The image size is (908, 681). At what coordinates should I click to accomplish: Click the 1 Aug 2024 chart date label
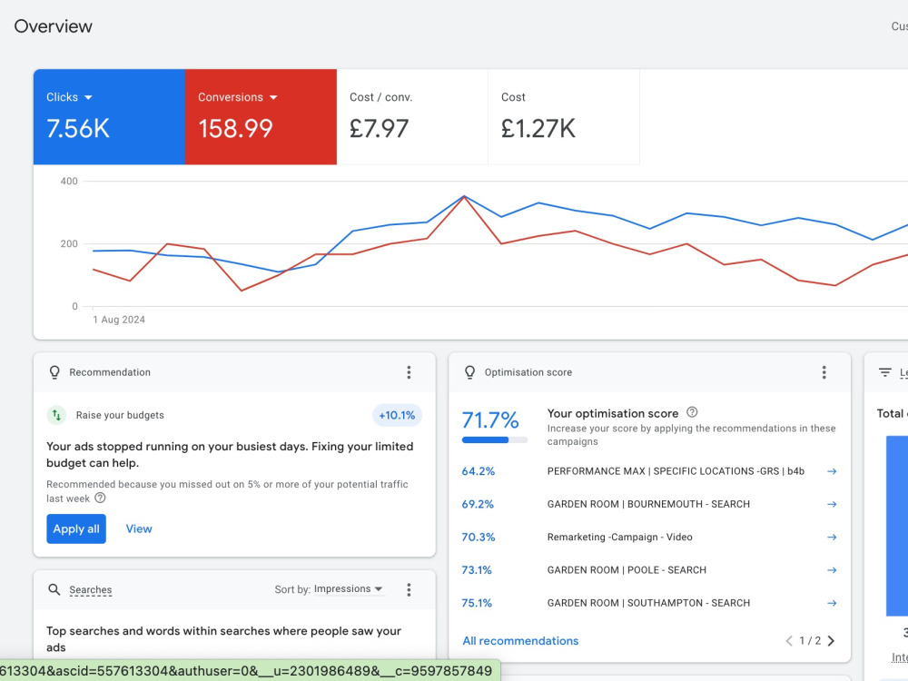119,320
